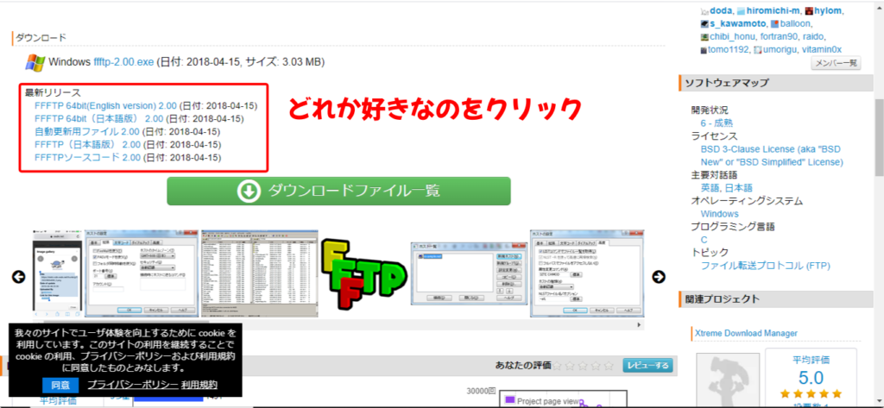Viewport: 884px width, 408px height.
Task: Open member tomo1192 profile
Action: [728, 49]
